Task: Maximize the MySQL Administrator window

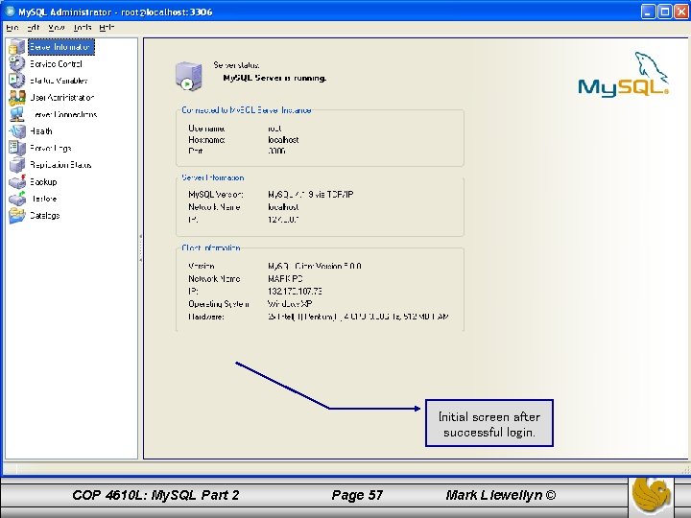Action: [664, 12]
